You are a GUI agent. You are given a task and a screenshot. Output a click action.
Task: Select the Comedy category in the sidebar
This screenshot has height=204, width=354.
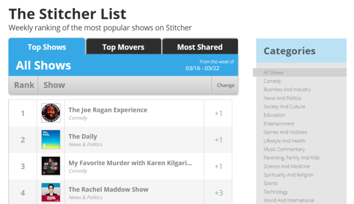coord(272,81)
